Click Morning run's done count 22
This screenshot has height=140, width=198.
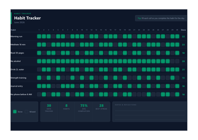coord(184,36)
